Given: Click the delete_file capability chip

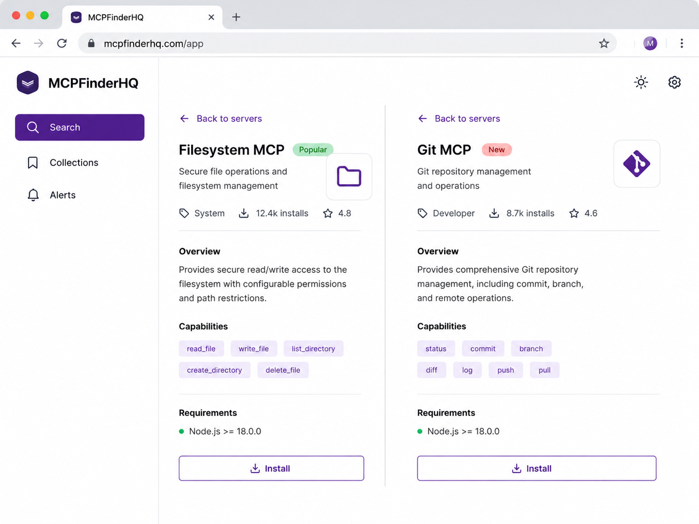Looking at the screenshot, I should [x=283, y=370].
